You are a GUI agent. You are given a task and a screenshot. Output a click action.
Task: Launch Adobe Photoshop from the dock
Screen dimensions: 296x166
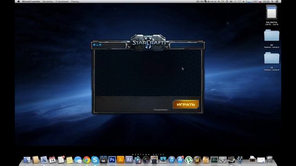(112, 160)
